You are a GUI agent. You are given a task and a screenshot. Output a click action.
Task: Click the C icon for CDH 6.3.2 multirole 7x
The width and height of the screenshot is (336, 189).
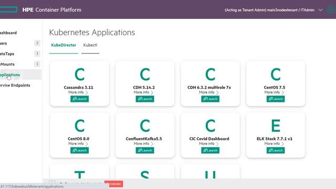(210, 75)
